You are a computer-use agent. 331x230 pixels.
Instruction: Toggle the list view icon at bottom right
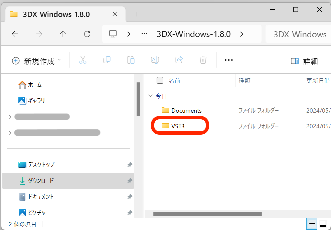click(x=312, y=224)
